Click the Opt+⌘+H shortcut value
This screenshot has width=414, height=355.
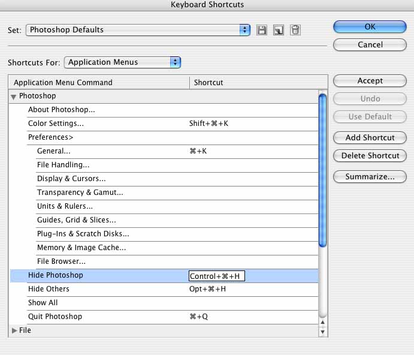207,289
